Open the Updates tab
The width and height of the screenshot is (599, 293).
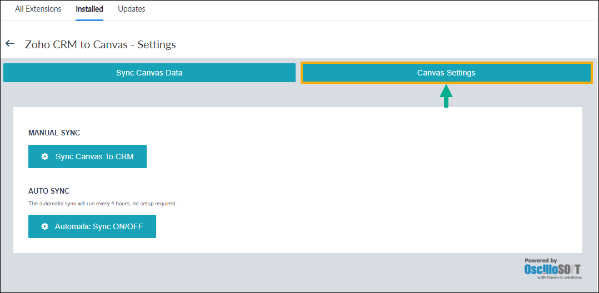[131, 9]
